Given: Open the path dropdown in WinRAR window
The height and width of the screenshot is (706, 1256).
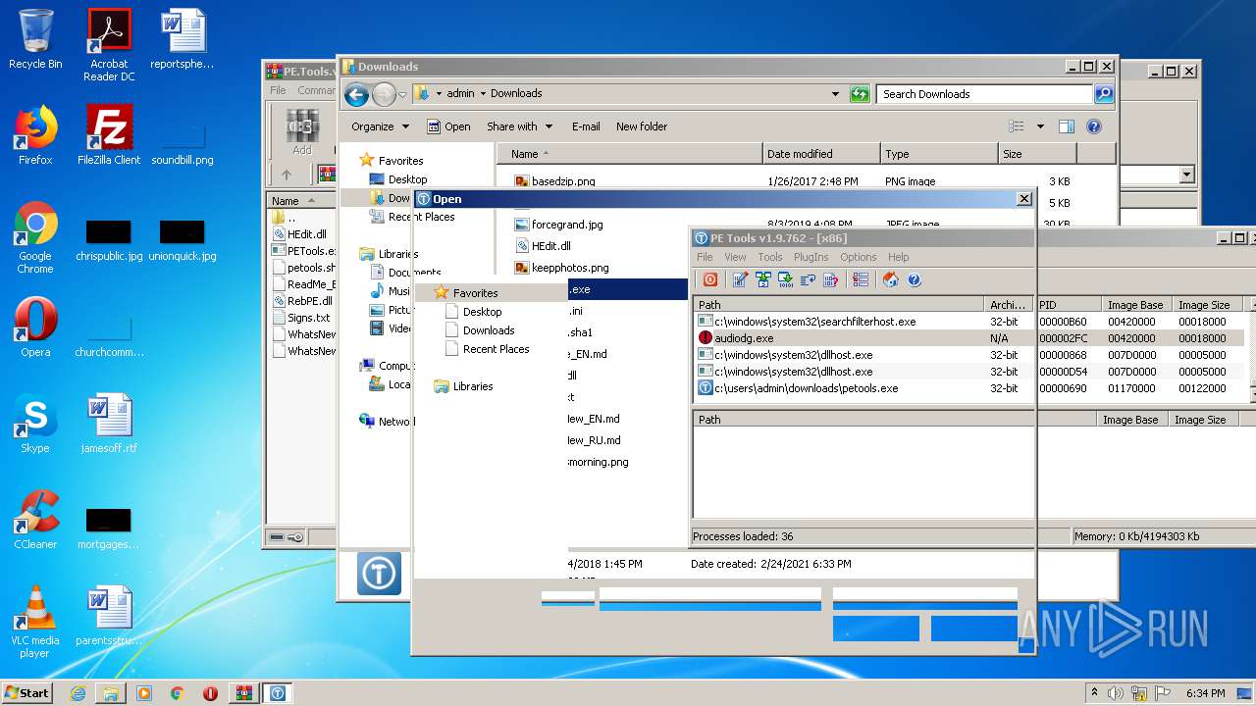Looking at the screenshot, I should click(x=1186, y=175).
